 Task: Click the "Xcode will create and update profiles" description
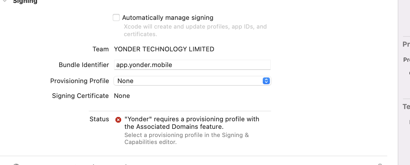[x=195, y=30]
